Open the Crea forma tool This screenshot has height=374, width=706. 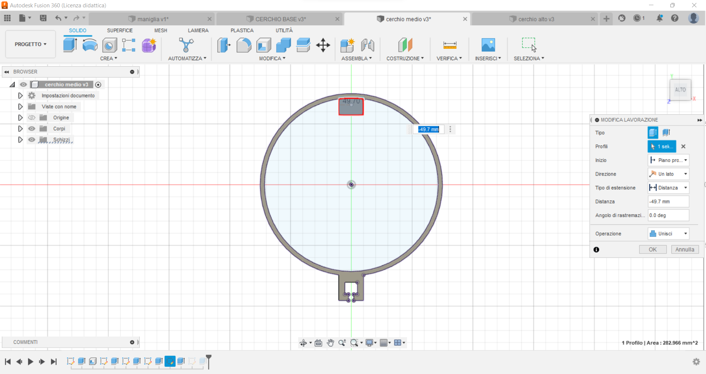point(149,45)
